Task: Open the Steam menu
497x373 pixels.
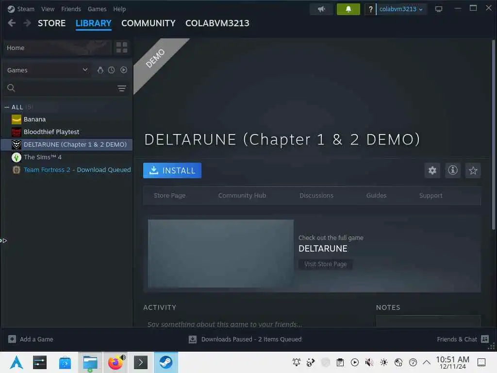Action: pyautogui.click(x=26, y=9)
